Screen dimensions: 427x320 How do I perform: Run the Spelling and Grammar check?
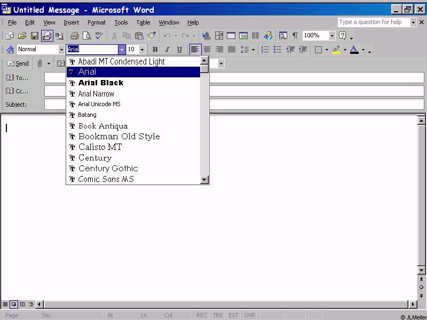pos(99,36)
